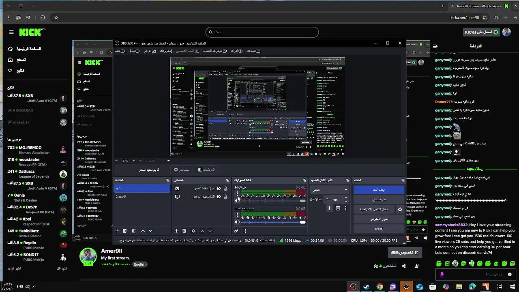
Task: Mute the Mic/Aux audio channel
Action: pos(237,200)
